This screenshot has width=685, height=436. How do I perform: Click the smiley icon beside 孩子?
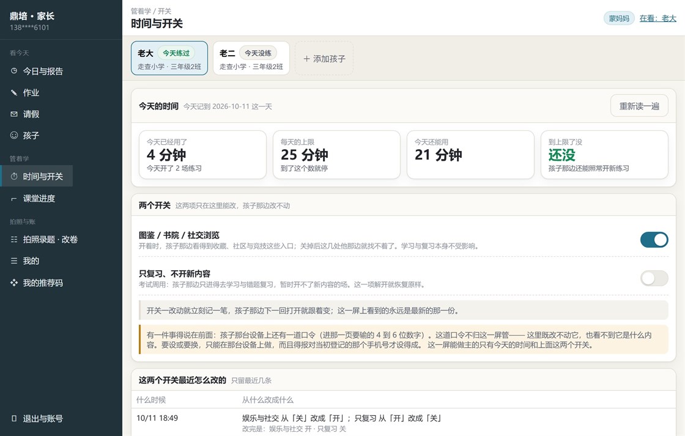(x=14, y=135)
